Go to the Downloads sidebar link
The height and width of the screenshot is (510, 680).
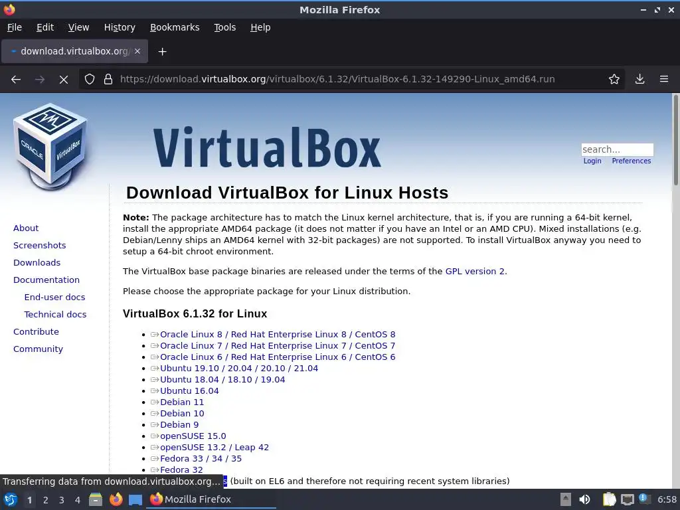click(x=37, y=263)
